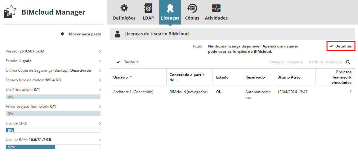Click the RAM usage 52% bar
This screenshot has height=163, width=358.
(x=53, y=147)
